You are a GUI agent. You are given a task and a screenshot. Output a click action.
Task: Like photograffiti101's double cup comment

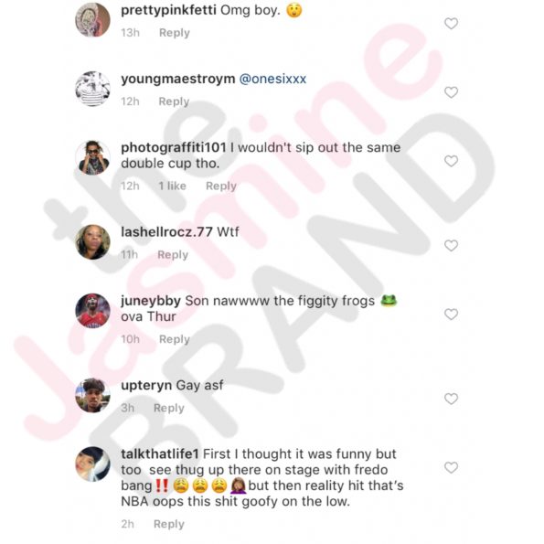click(x=451, y=161)
